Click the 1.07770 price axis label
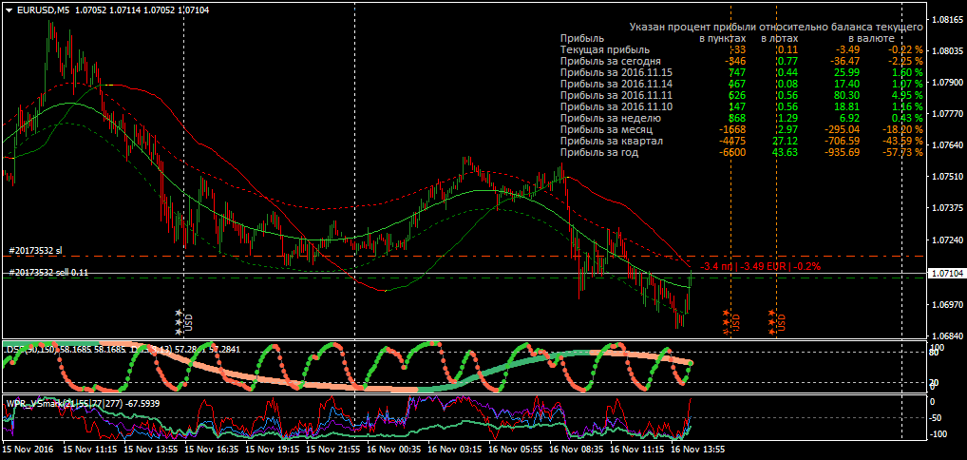This screenshot has height=460, width=967. (948, 114)
